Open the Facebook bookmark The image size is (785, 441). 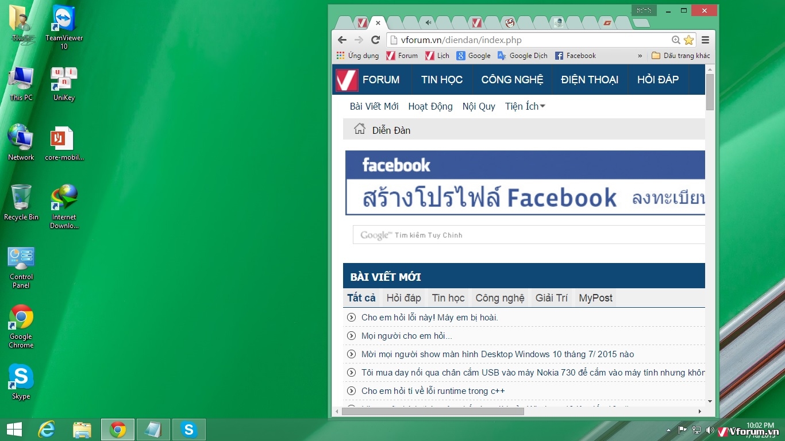coord(575,56)
